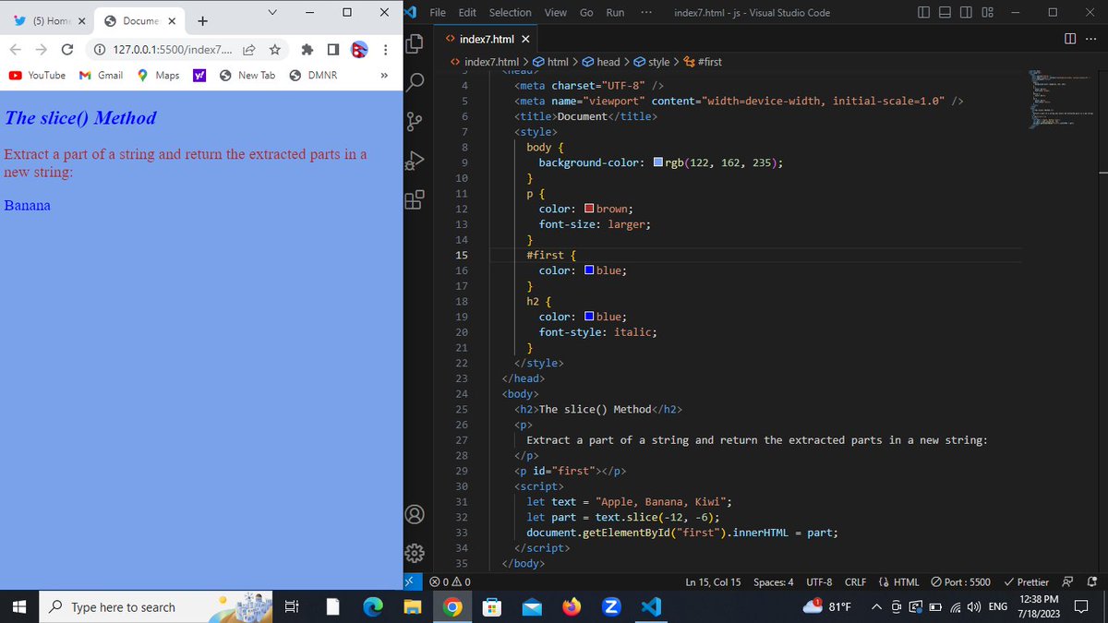Open Customize Layout in title bar
Screen dimensions: 1108x623
pos(987,13)
